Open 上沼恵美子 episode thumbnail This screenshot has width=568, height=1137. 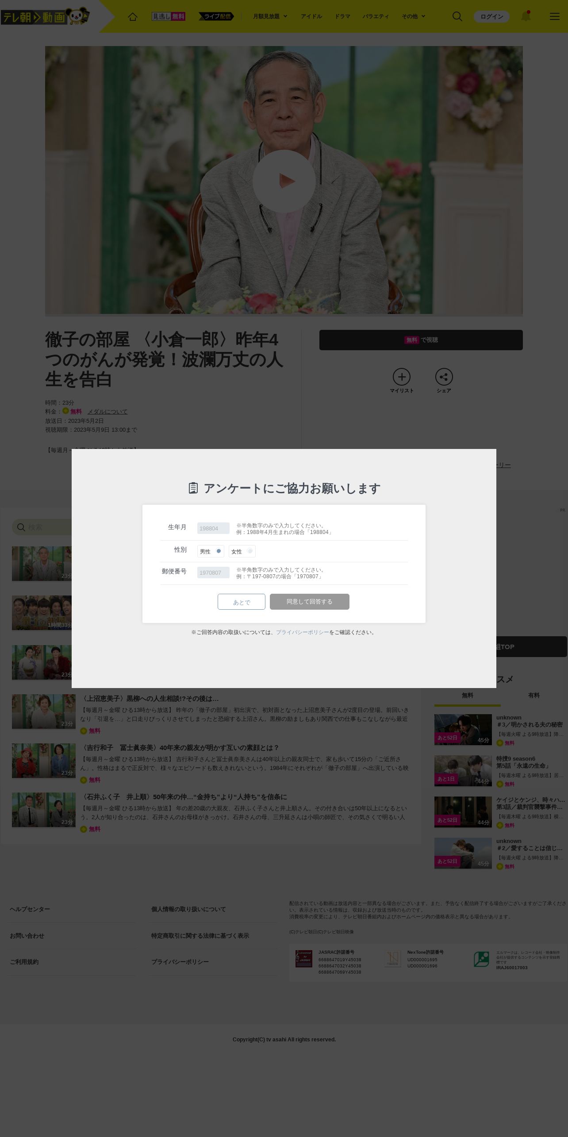(x=44, y=712)
